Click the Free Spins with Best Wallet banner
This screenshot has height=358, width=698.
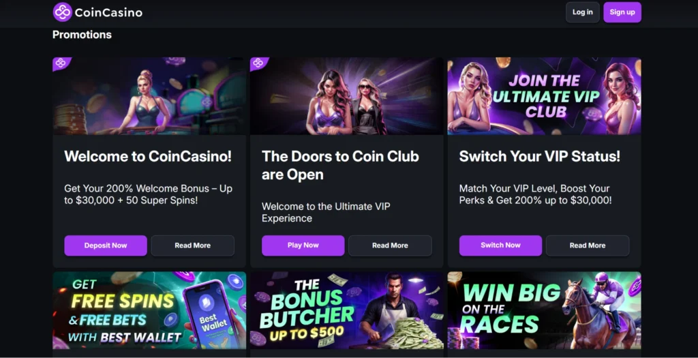(149, 310)
